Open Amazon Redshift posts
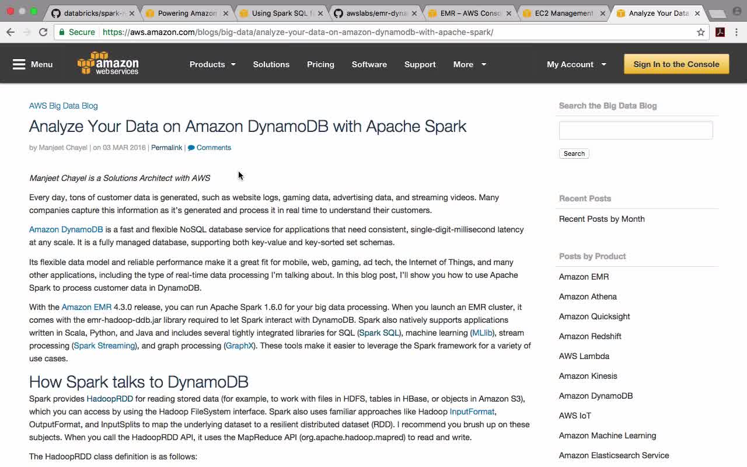Viewport: 747px width, 467px height. coord(590,336)
